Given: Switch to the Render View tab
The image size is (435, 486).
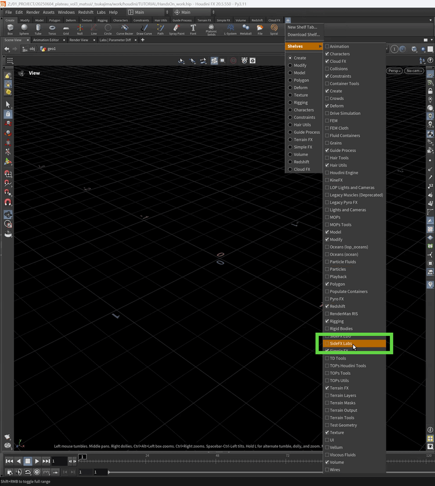Looking at the screenshot, I should 79,40.
